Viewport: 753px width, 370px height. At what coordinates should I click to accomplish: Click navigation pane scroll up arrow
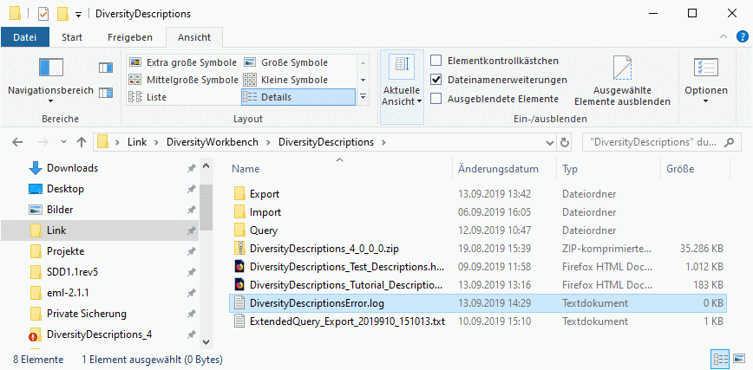[x=206, y=166]
